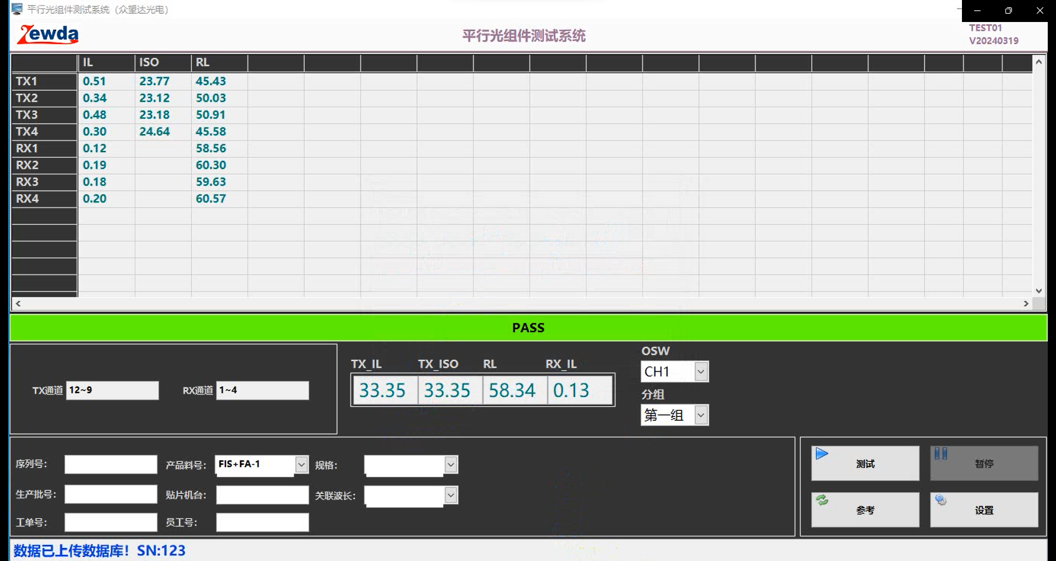Click the RL column header
Image resolution: width=1056 pixels, height=561 pixels.
219,63
